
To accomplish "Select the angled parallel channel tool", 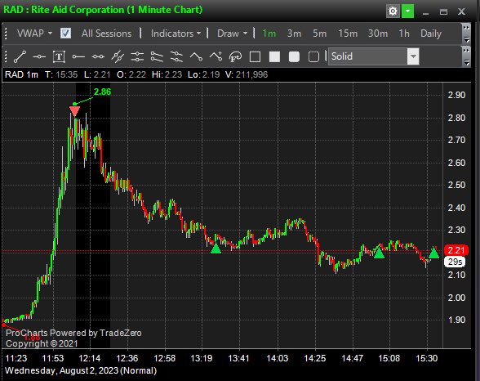I will pos(157,56).
